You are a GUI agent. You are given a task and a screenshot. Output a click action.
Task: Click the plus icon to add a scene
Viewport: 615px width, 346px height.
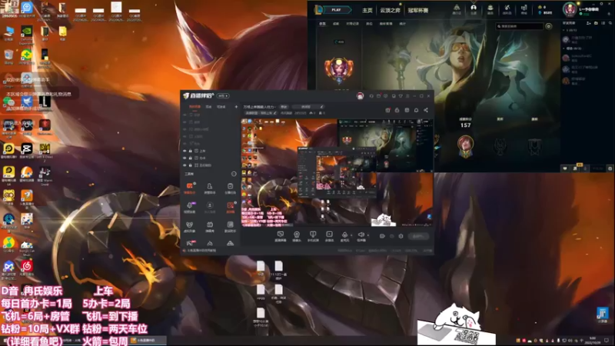coord(236,107)
